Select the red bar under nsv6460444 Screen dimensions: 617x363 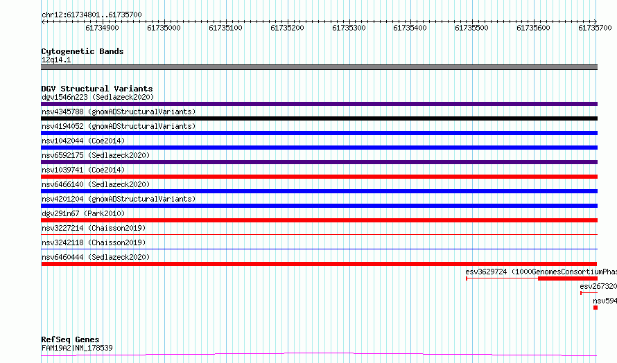coord(319,264)
